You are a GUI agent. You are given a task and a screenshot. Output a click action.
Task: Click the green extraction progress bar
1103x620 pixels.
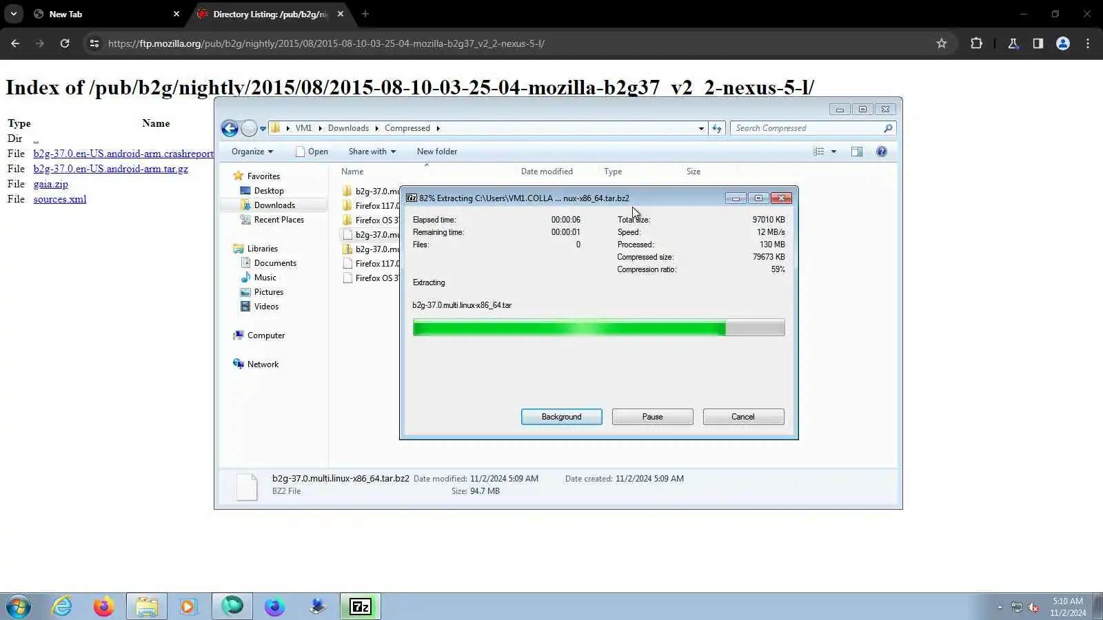(598, 327)
